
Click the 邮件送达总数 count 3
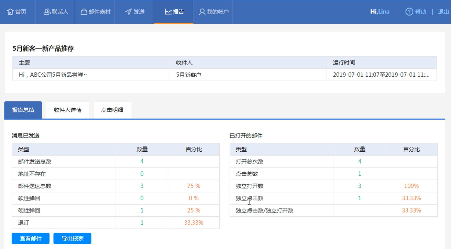[142, 186]
